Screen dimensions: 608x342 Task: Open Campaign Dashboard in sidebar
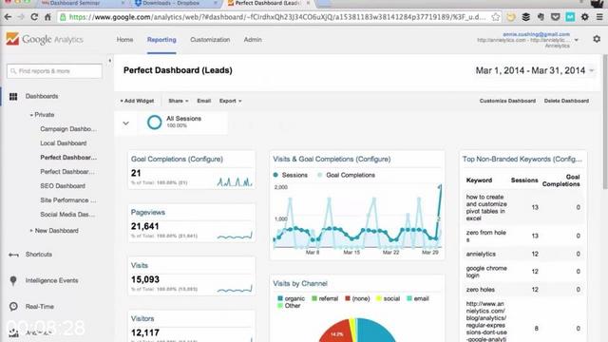tap(68, 129)
